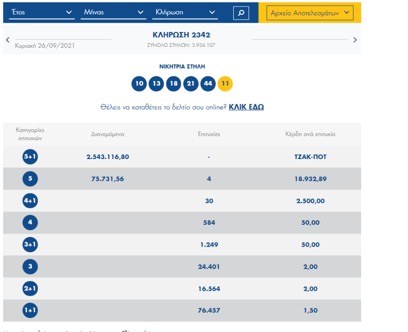Click the Κέρδη ανά επιτυχία column header

click(x=310, y=134)
